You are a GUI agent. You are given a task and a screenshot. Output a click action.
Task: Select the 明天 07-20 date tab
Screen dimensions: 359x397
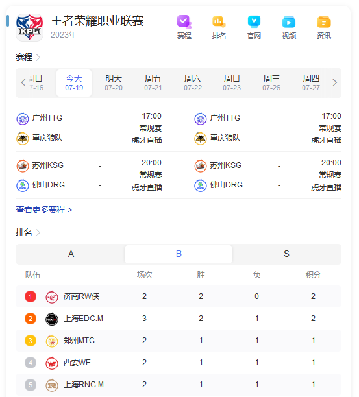coord(114,83)
